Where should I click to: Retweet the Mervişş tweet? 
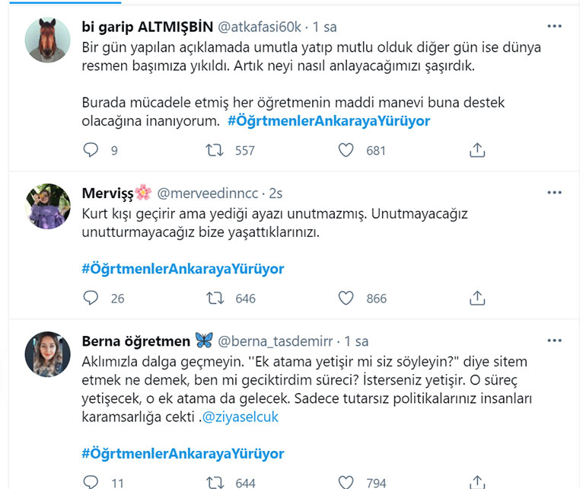click(216, 299)
